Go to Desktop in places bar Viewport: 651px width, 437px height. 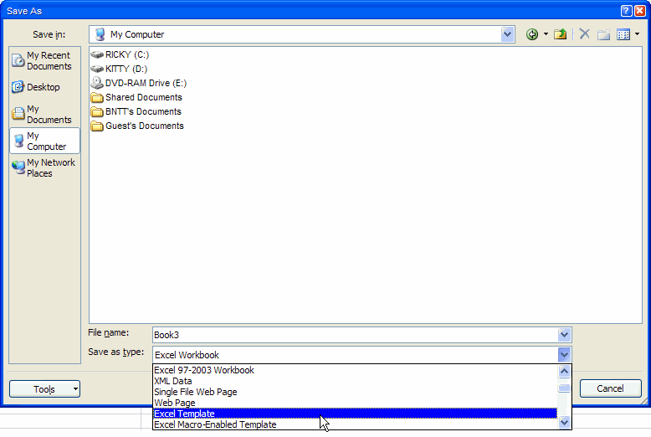click(x=44, y=87)
